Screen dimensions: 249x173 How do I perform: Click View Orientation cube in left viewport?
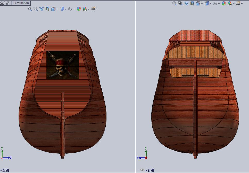(53, 9)
